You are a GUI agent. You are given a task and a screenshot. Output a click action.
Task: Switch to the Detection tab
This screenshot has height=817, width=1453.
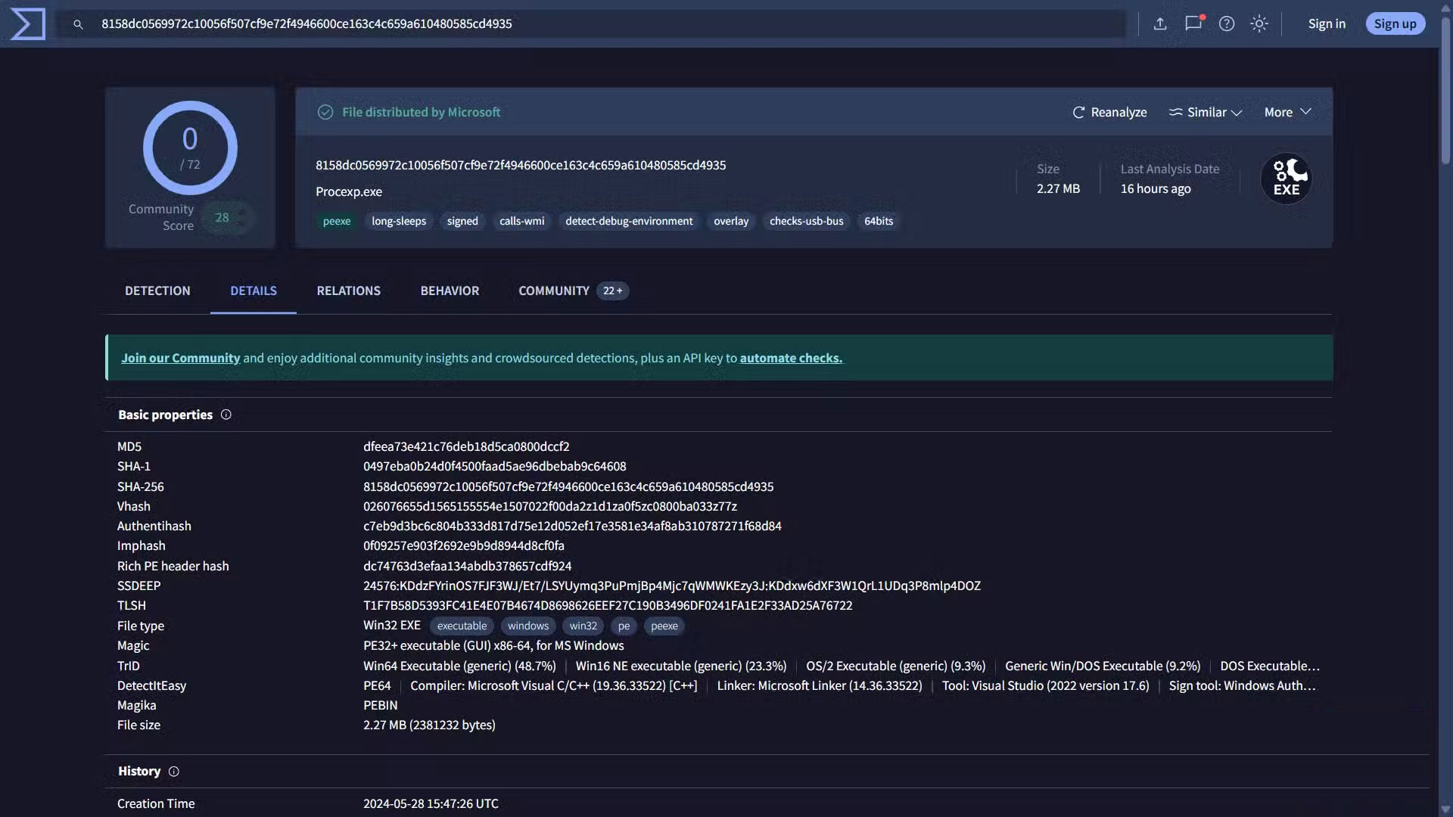click(157, 290)
